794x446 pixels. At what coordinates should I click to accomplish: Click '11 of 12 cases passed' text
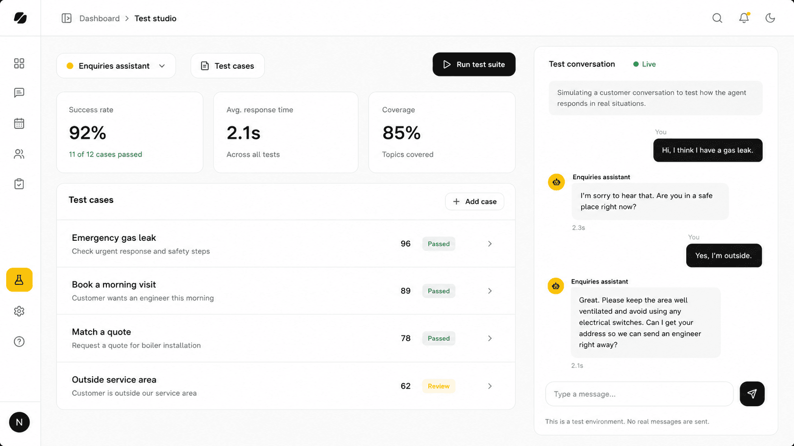pyautogui.click(x=105, y=155)
